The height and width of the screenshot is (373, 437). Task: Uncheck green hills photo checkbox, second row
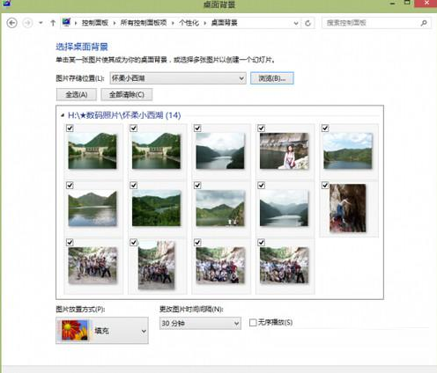[134, 186]
